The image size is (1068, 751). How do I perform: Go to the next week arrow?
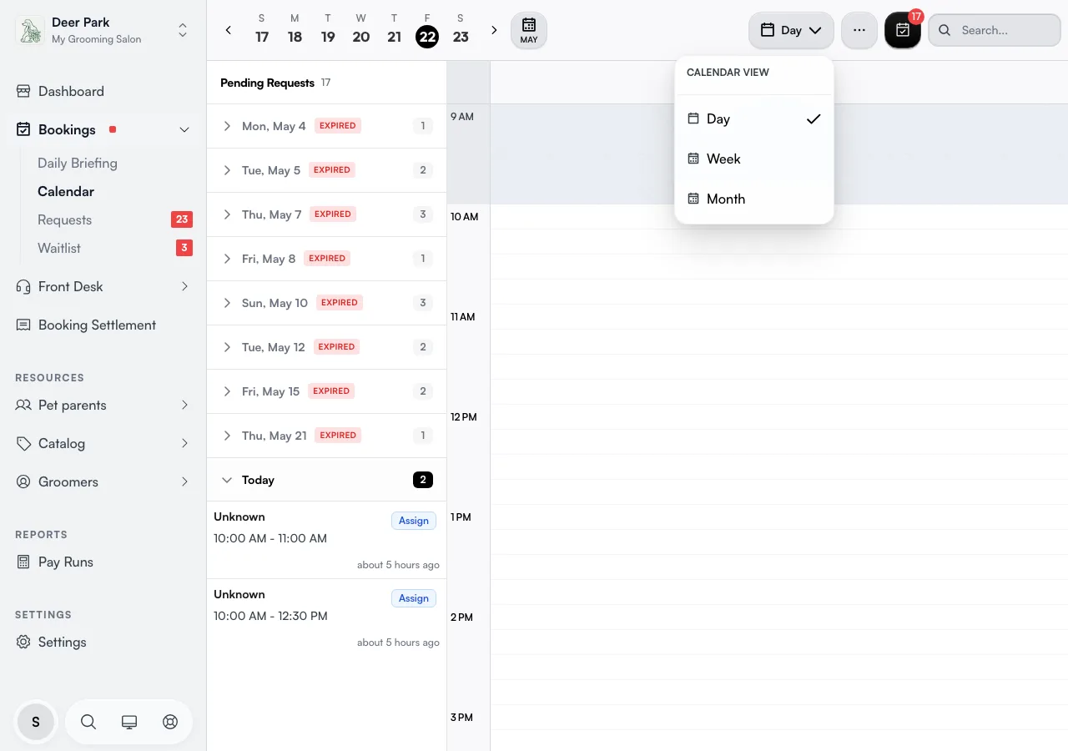pyautogui.click(x=494, y=30)
